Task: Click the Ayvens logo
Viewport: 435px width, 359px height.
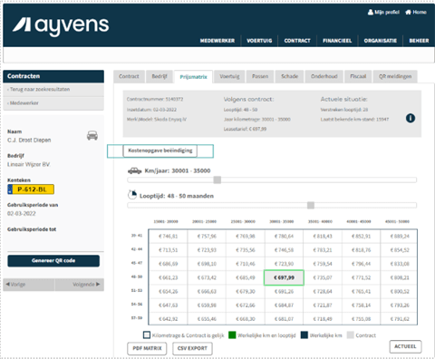Action: pos(61,26)
